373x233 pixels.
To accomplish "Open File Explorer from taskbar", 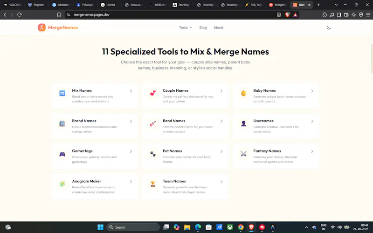I will tap(187, 227).
